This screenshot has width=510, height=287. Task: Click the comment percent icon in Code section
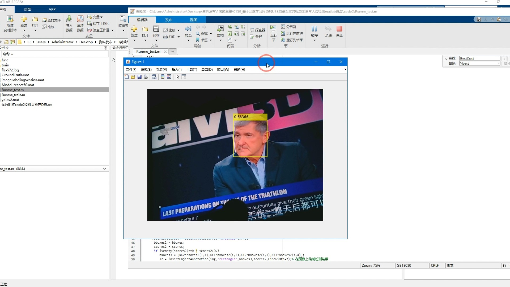230,27
